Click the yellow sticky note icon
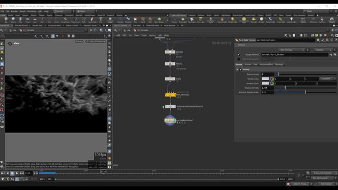This screenshot has width=338, height=190. click(x=317, y=35)
